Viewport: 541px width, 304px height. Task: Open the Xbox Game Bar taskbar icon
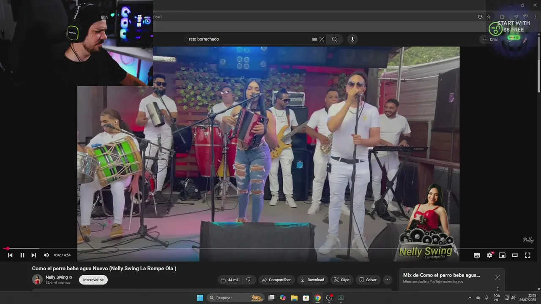click(x=341, y=298)
